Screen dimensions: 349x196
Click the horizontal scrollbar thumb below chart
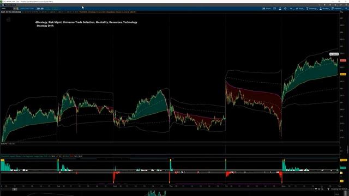[x=15, y=189]
